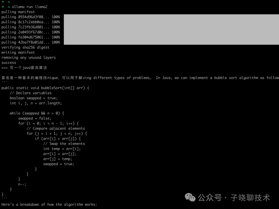Click the 'for (i = 0; i < n - 1; i++) {' line
Image resolution: width=279 pixels, height=209 pixels.
click(x=48, y=123)
